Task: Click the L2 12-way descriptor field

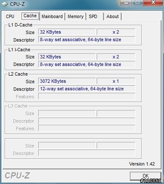Action: click(x=87, y=89)
